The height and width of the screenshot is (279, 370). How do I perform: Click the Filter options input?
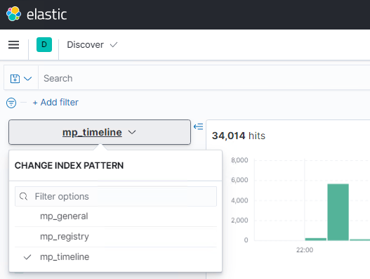(x=116, y=196)
